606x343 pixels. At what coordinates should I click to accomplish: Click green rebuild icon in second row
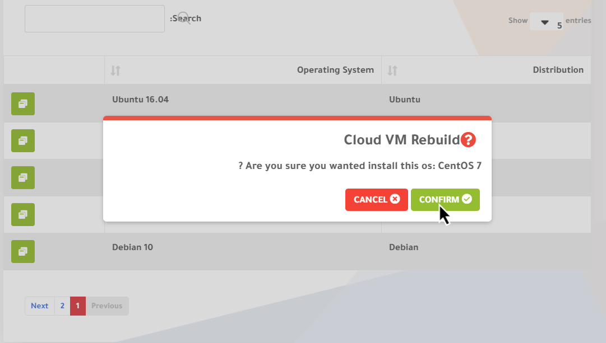23,140
